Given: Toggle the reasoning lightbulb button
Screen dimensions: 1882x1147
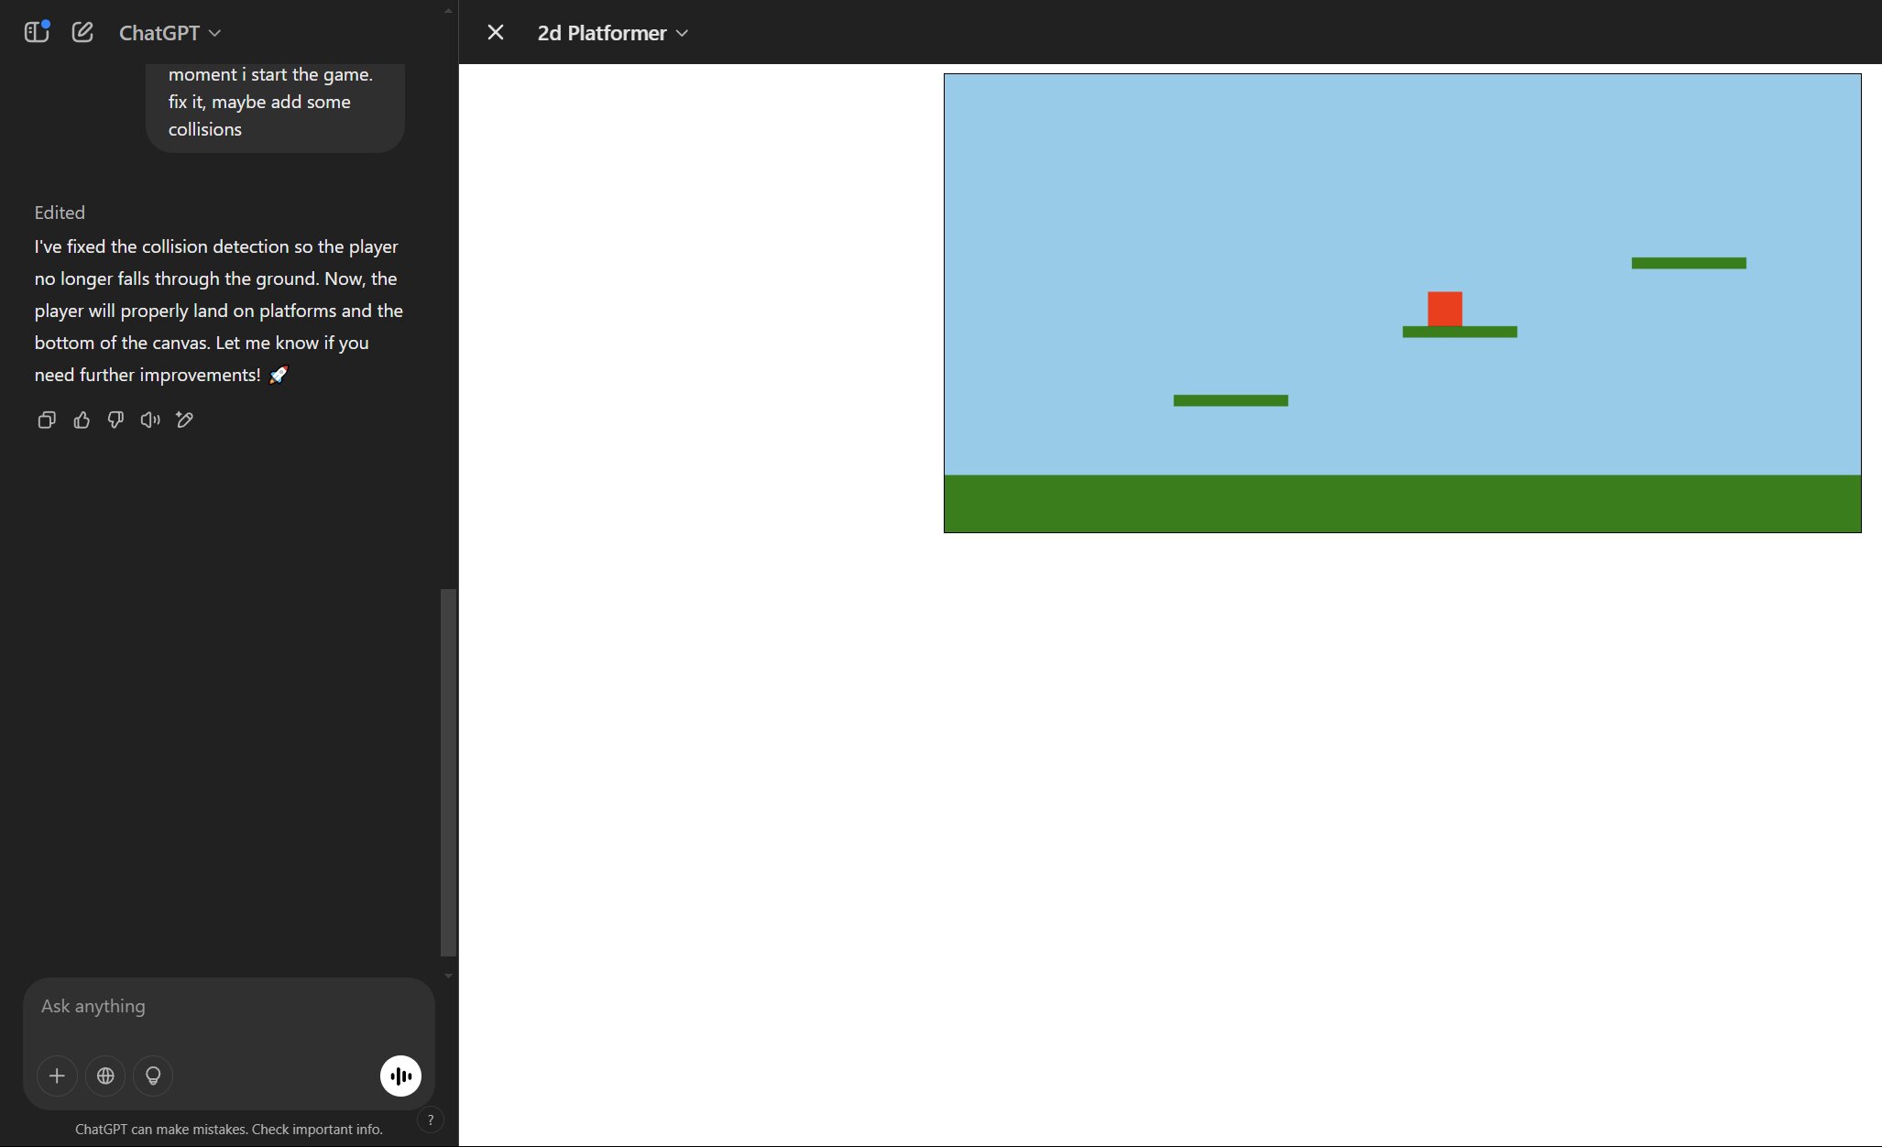Looking at the screenshot, I should click(x=153, y=1076).
